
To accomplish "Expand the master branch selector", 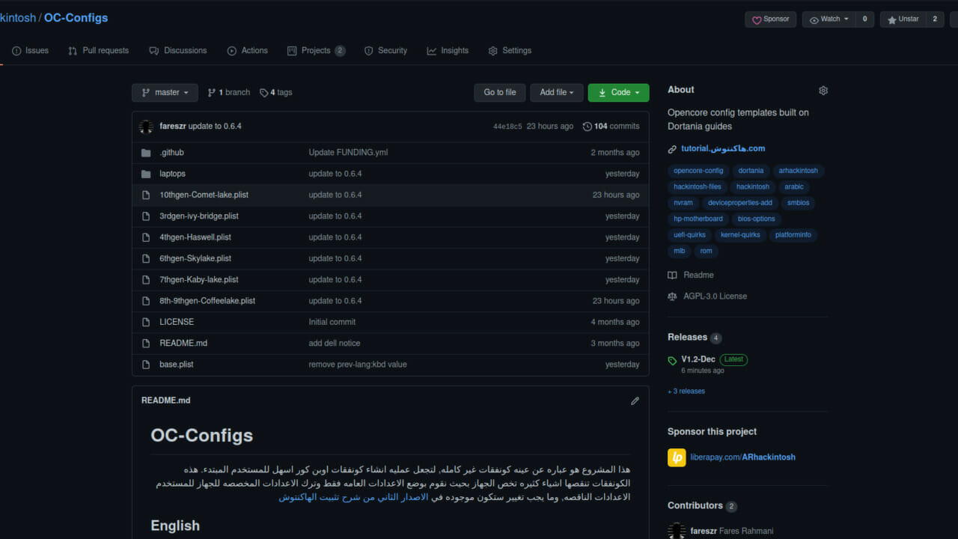I will [165, 93].
